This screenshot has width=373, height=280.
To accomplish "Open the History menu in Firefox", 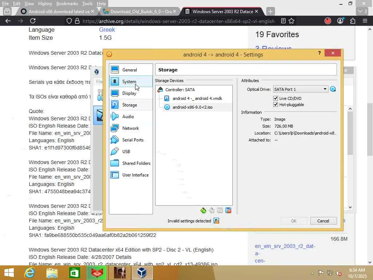I will coord(45,4).
